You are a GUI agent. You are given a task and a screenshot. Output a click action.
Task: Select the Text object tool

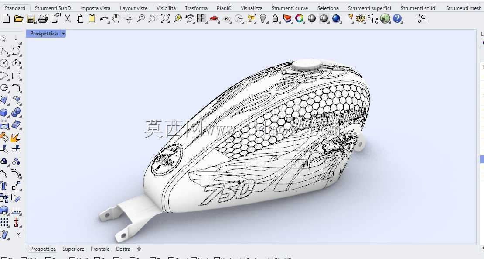point(3,186)
